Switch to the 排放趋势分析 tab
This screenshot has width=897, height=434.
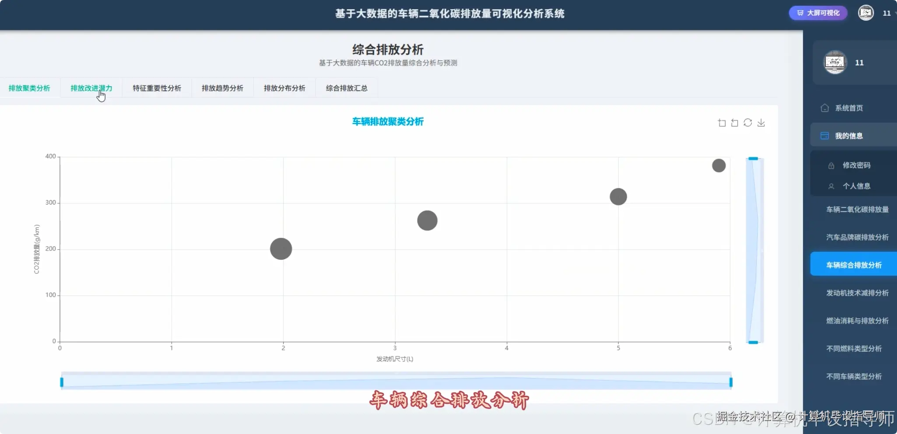[222, 88]
